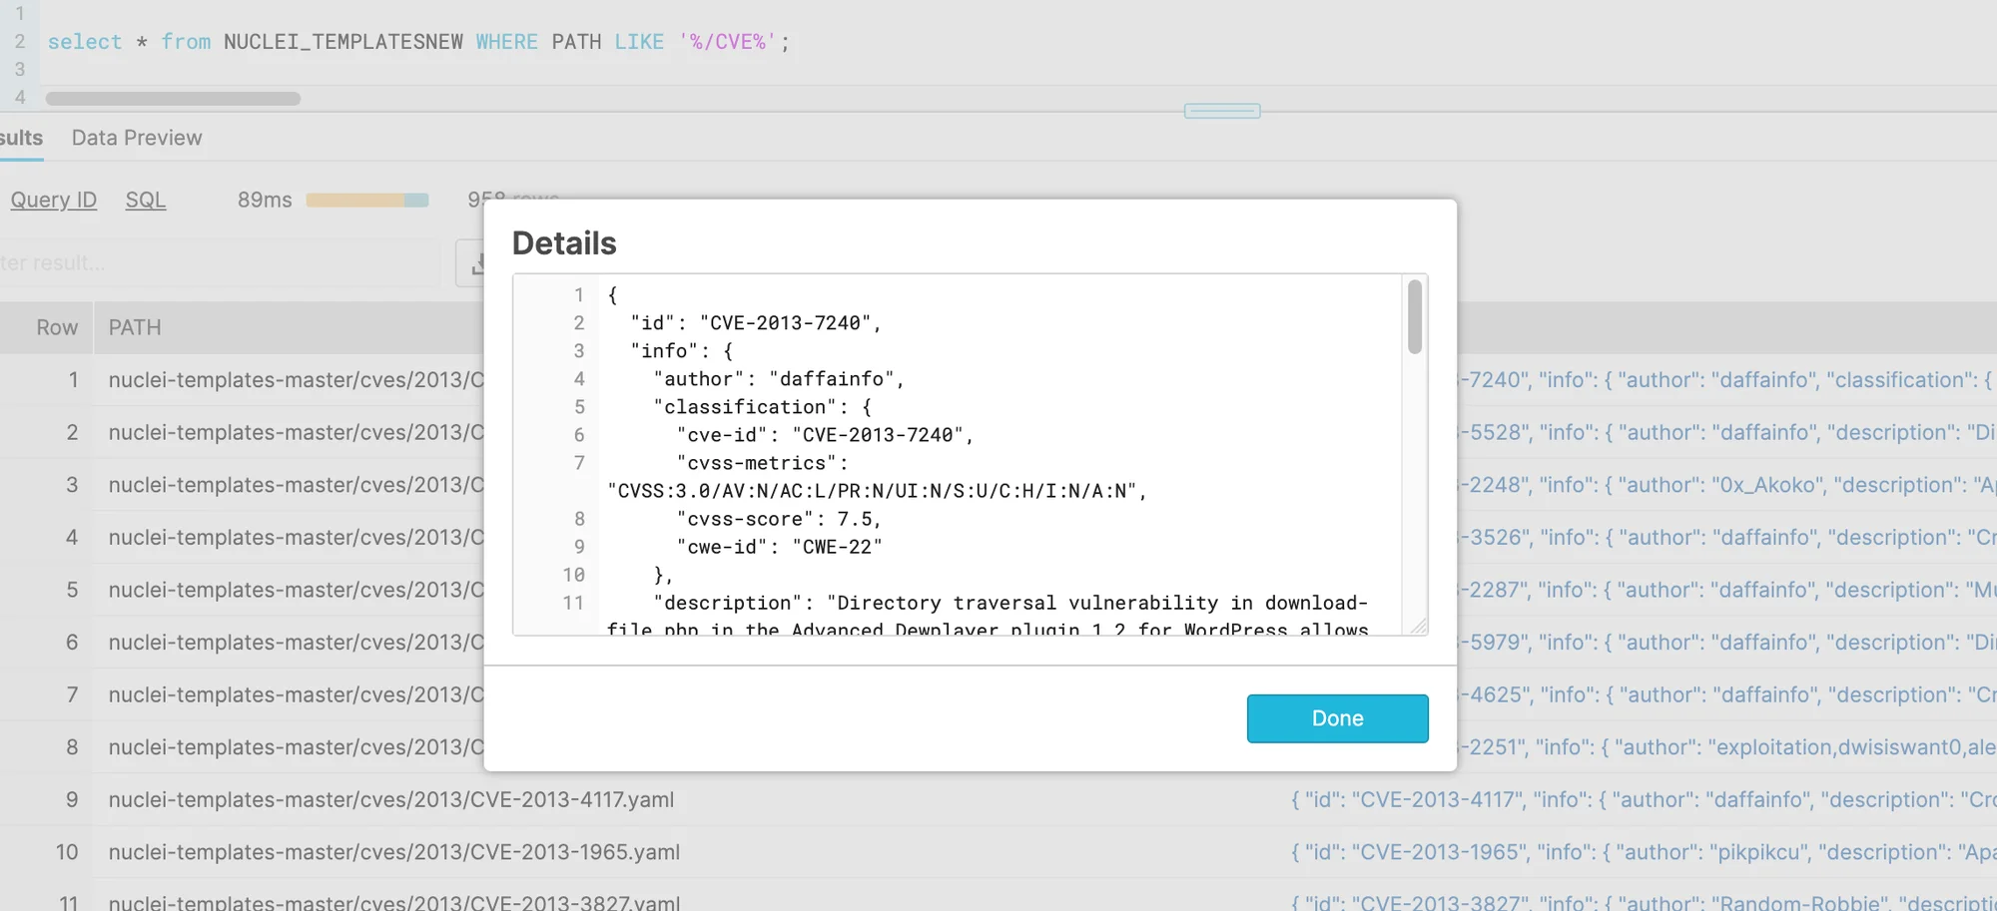1997x911 pixels.
Task: Click the Details dialog vertical scrollbar
Action: 1414,317
